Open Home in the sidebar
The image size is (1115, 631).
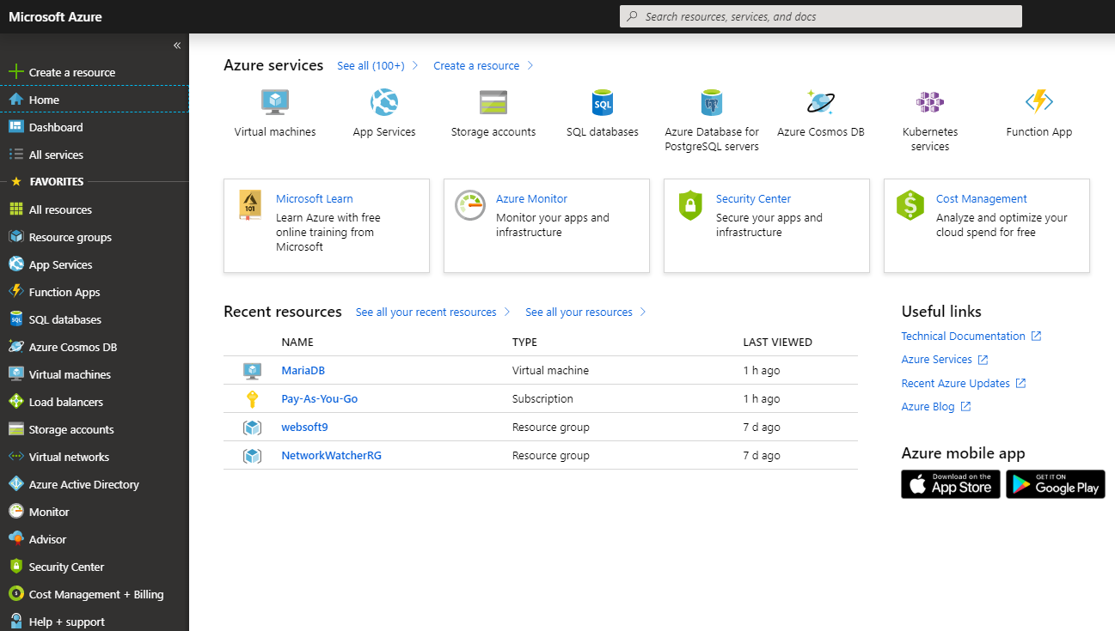(95, 100)
